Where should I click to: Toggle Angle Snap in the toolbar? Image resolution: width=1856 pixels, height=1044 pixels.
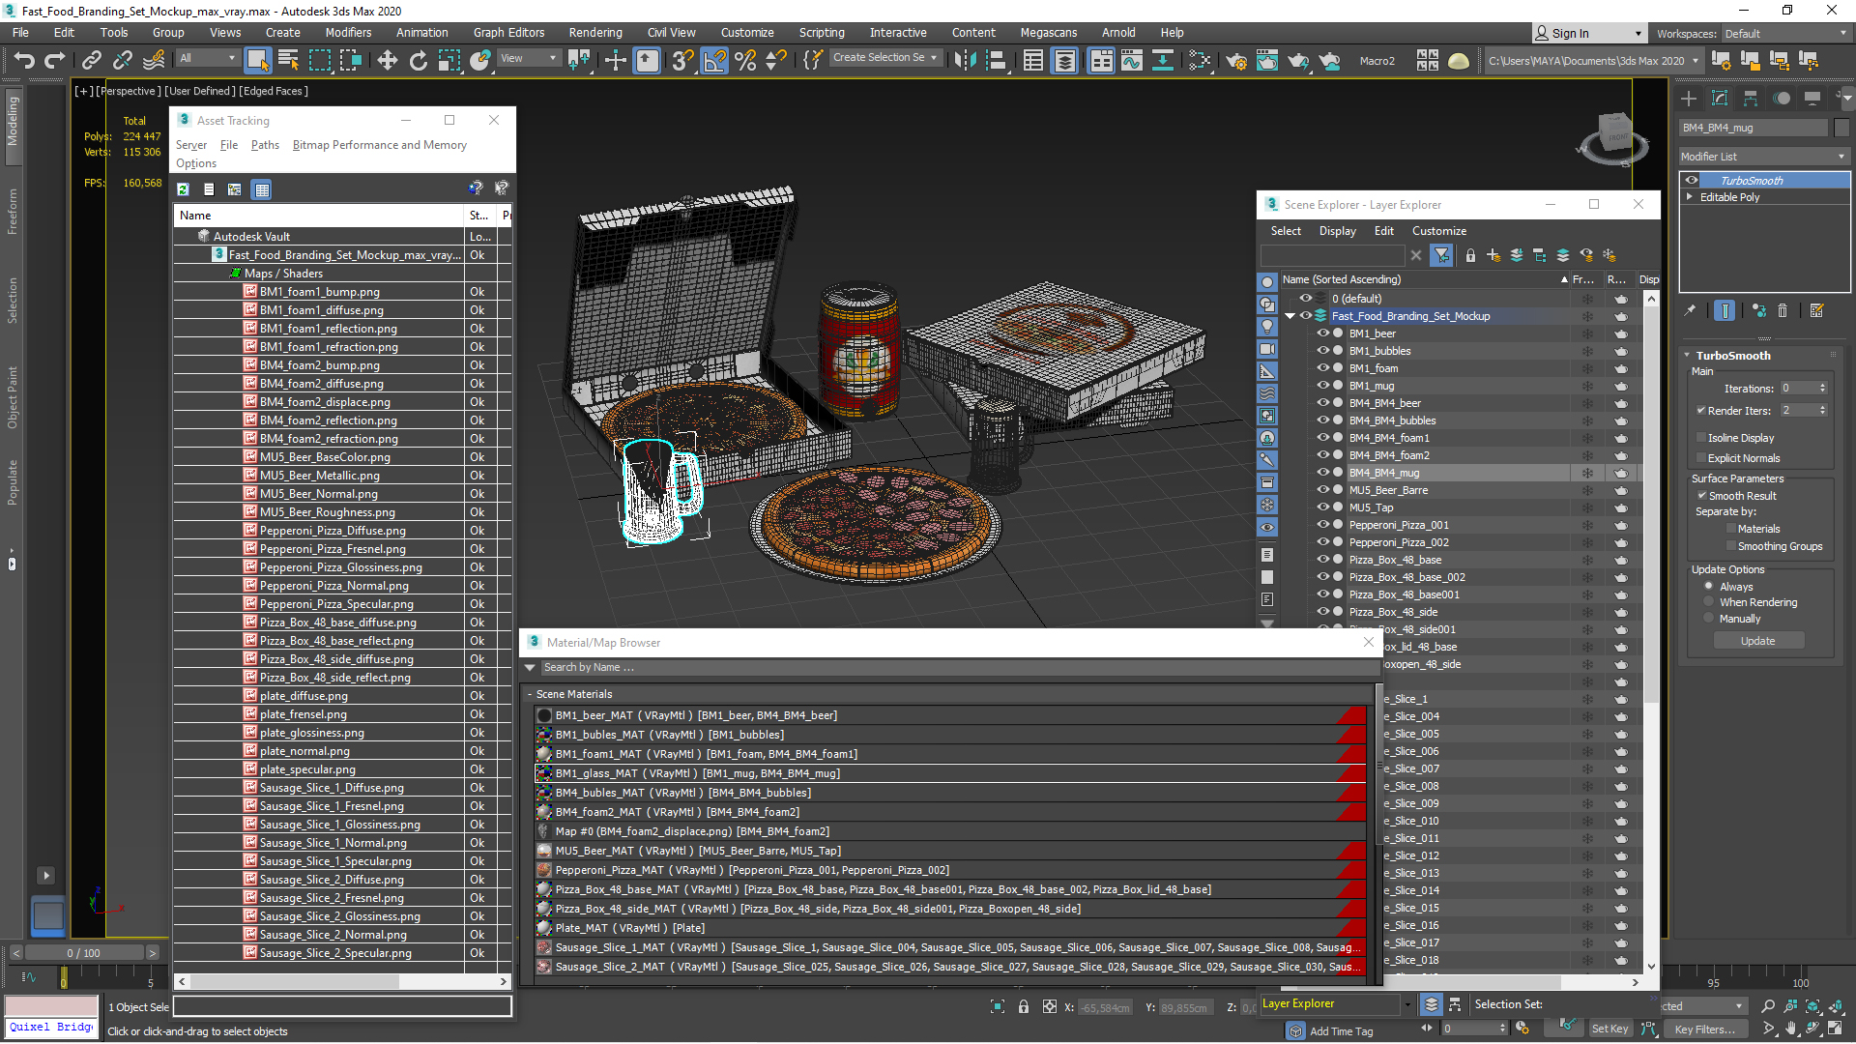tap(714, 61)
